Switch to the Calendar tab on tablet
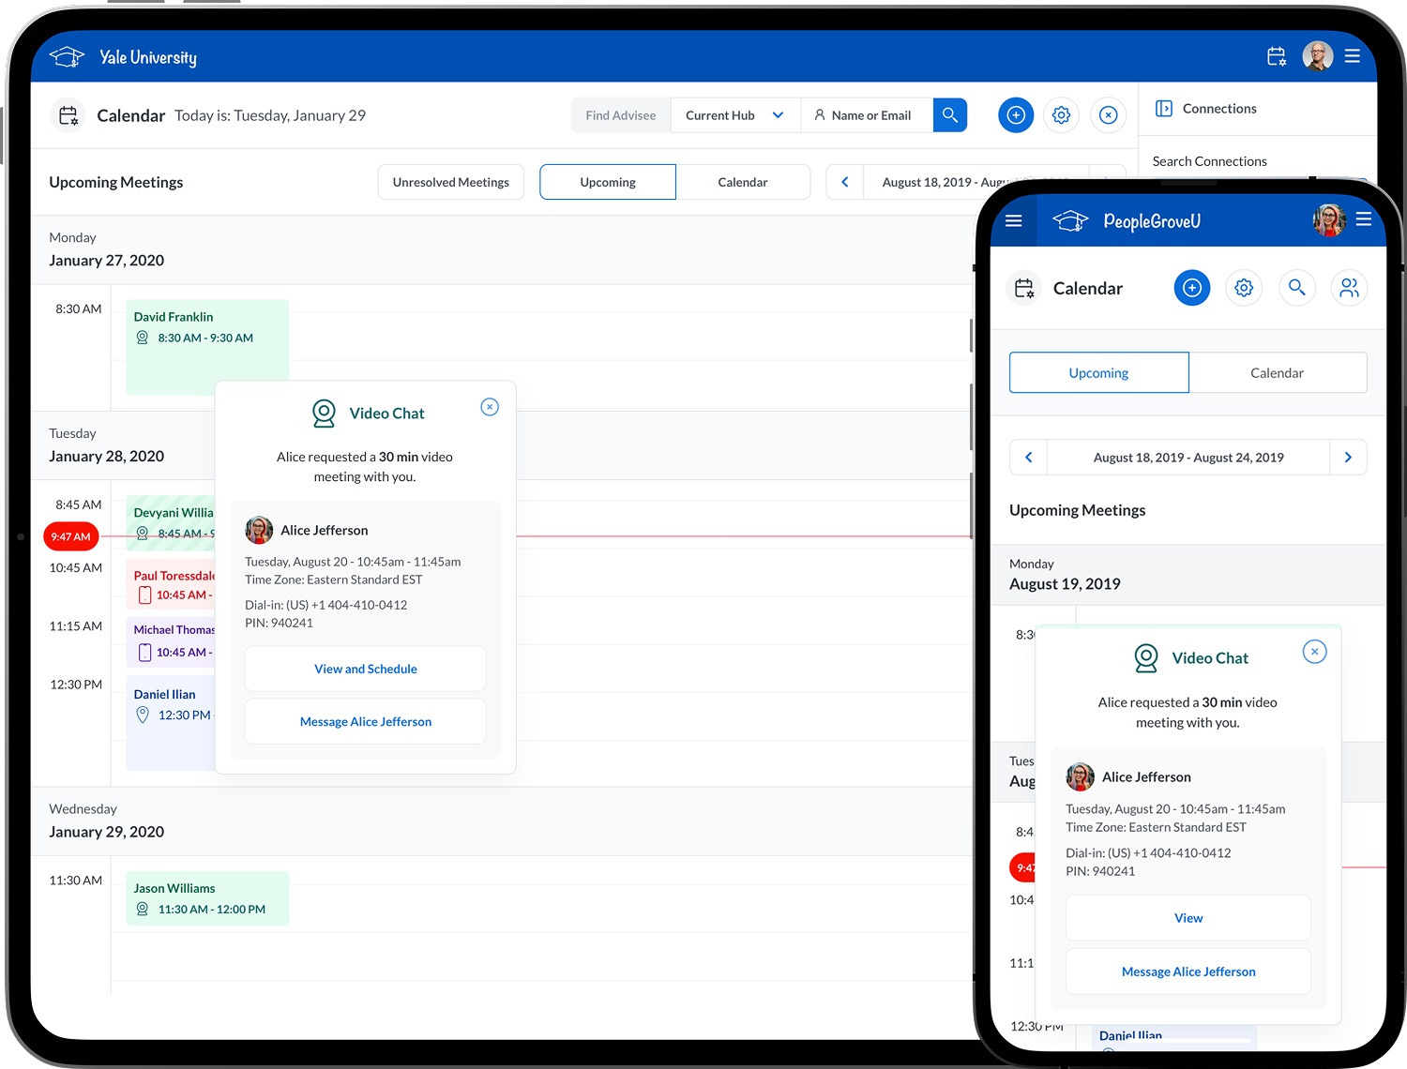 click(742, 182)
